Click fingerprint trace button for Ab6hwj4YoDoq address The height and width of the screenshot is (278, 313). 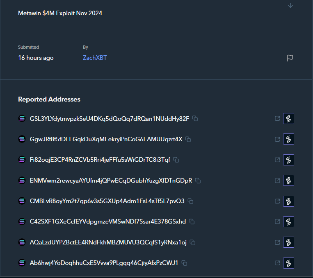288,262
